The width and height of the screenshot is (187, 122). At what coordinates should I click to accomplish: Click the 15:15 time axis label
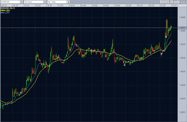(151, 6)
